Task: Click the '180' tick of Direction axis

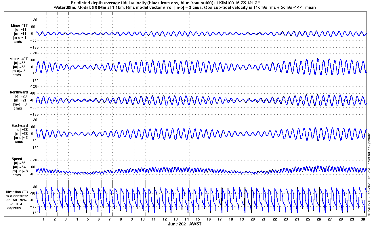Action: pos(35,187)
